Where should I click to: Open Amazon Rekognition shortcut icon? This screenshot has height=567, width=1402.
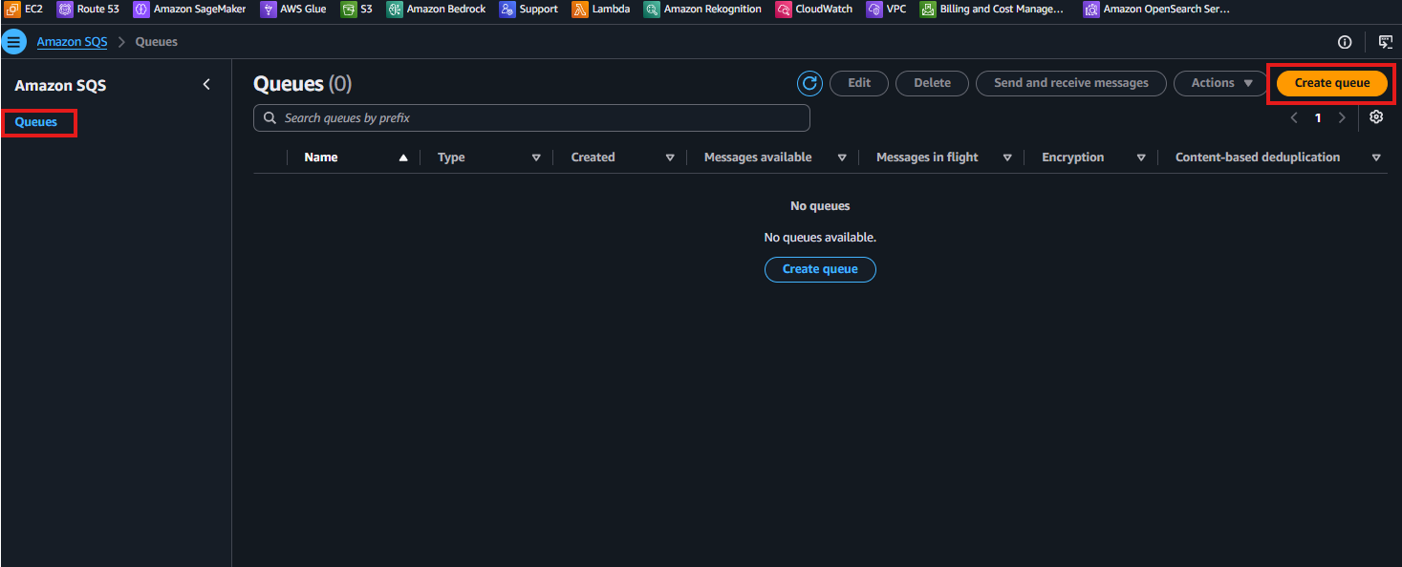(652, 10)
